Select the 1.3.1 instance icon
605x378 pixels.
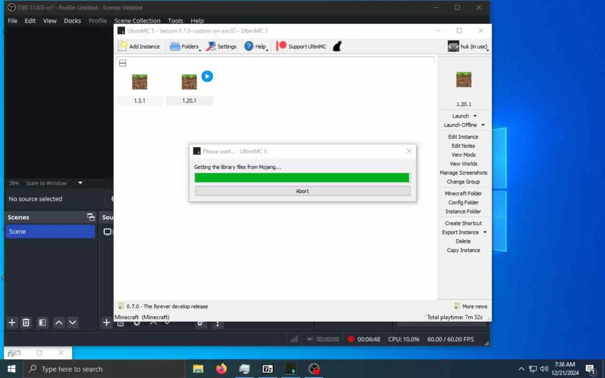139,82
